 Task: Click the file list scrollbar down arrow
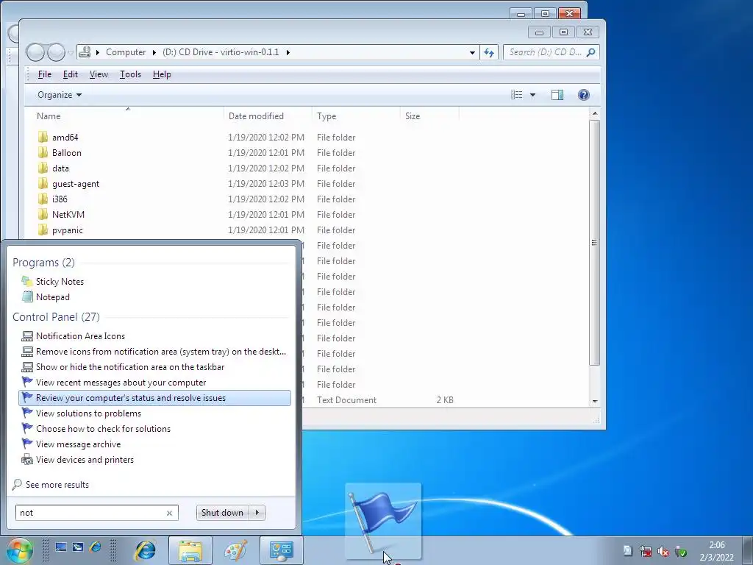[x=595, y=401]
